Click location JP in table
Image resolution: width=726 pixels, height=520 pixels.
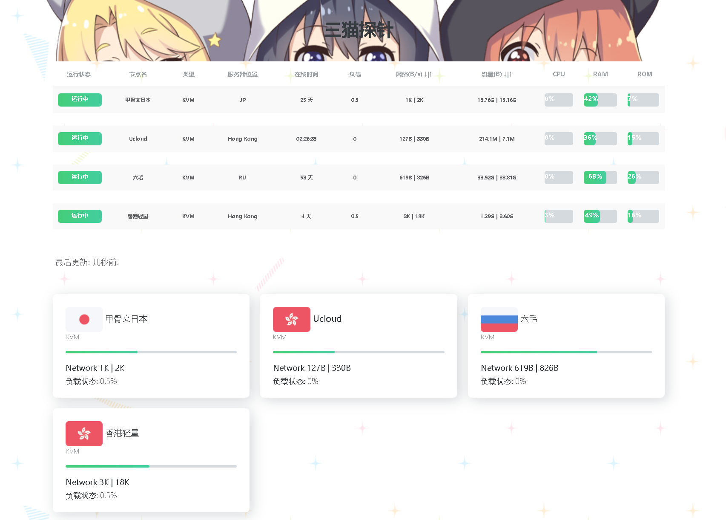[x=243, y=100]
